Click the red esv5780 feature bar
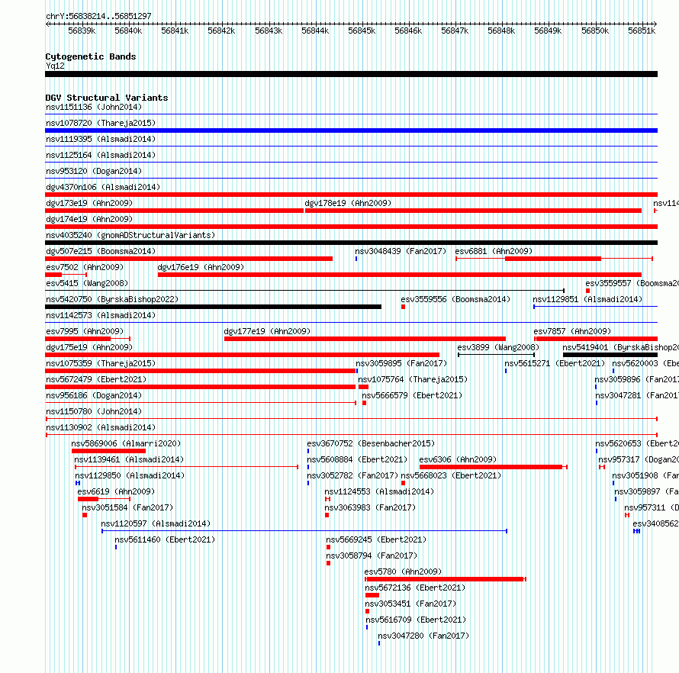Viewport: 679px width, 673px height. tap(445, 579)
